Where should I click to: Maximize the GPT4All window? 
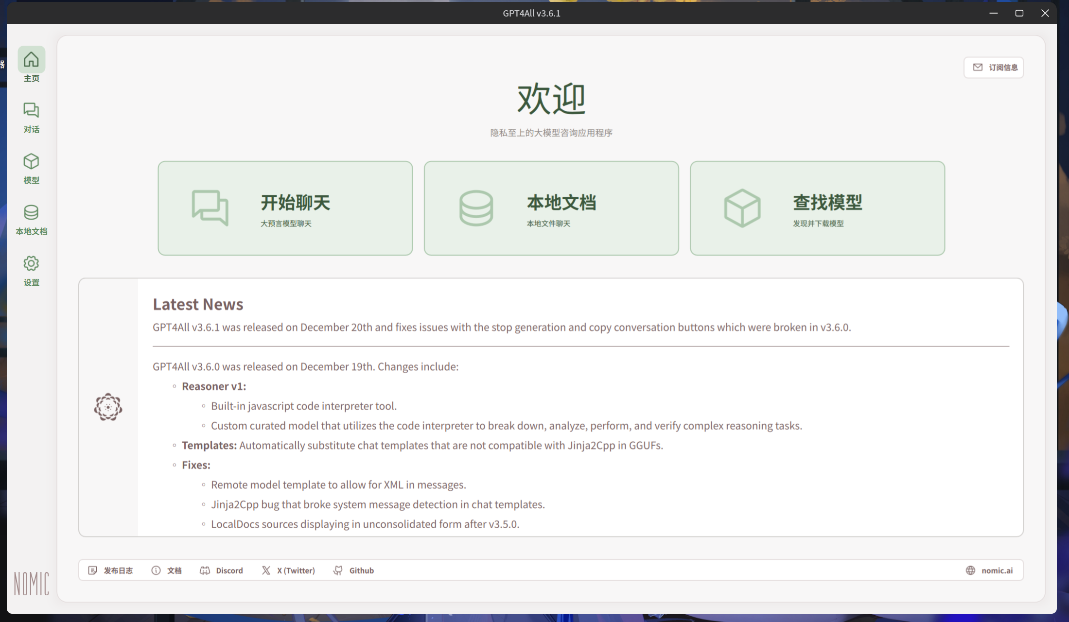(1019, 13)
